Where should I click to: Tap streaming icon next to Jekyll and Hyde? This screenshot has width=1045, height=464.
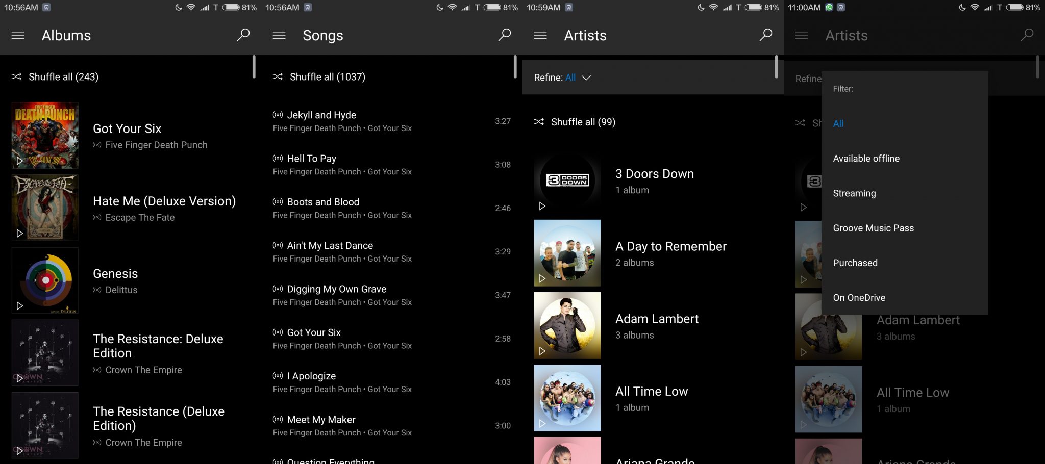click(278, 115)
